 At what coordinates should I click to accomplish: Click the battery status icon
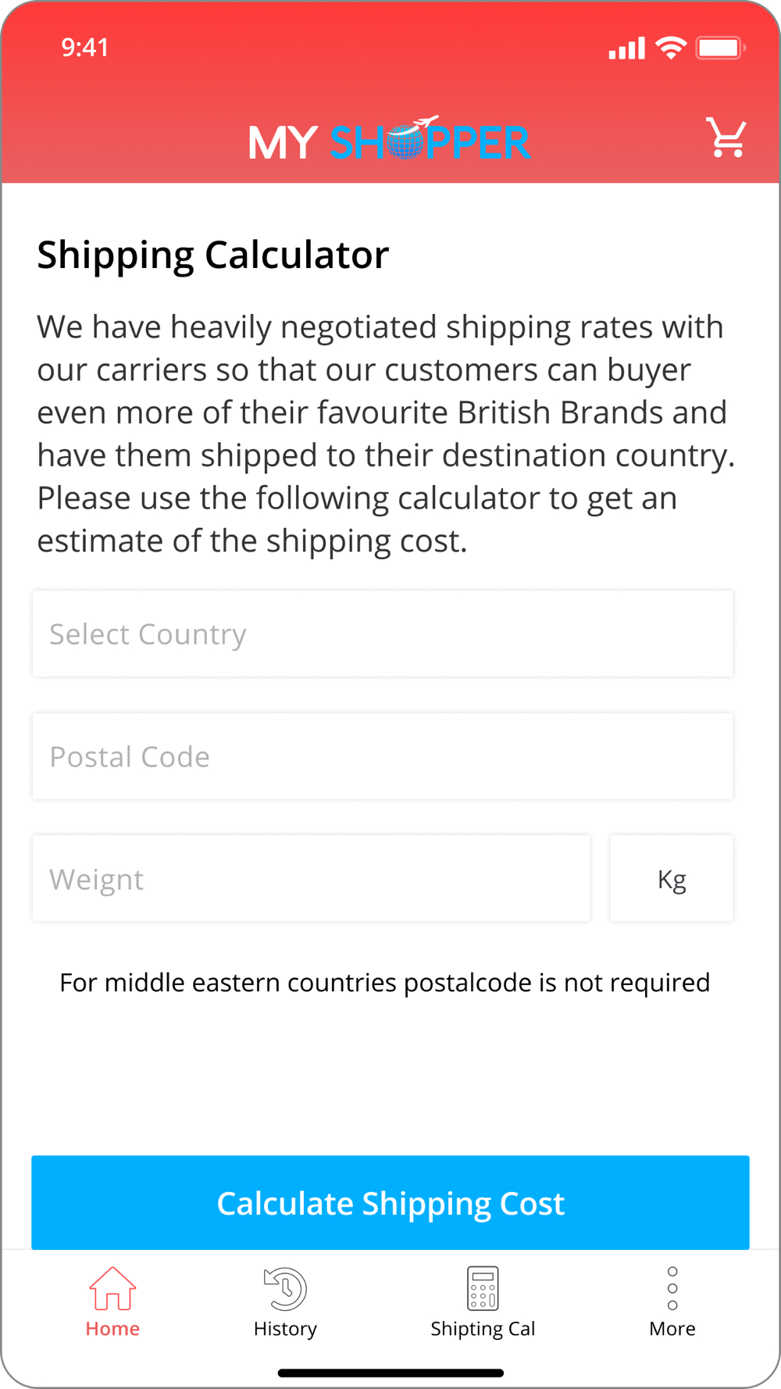[x=720, y=48]
